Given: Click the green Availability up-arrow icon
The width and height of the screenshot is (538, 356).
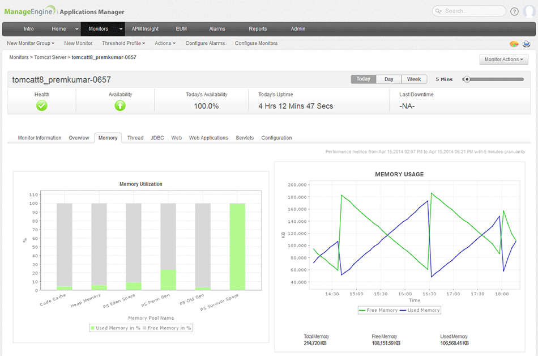Looking at the screenshot, I should pyautogui.click(x=120, y=105).
